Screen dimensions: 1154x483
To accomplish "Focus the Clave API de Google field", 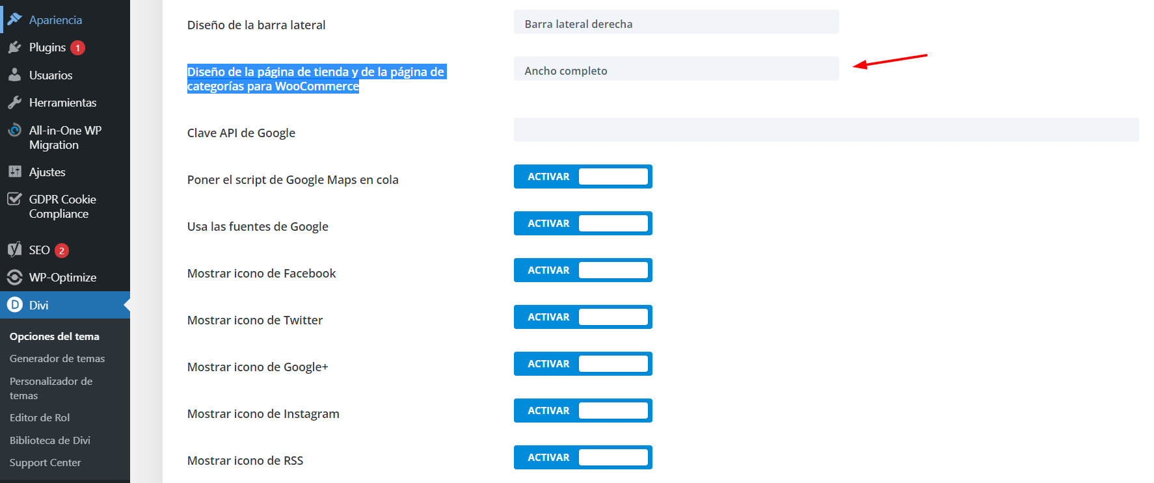I will tap(826, 130).
